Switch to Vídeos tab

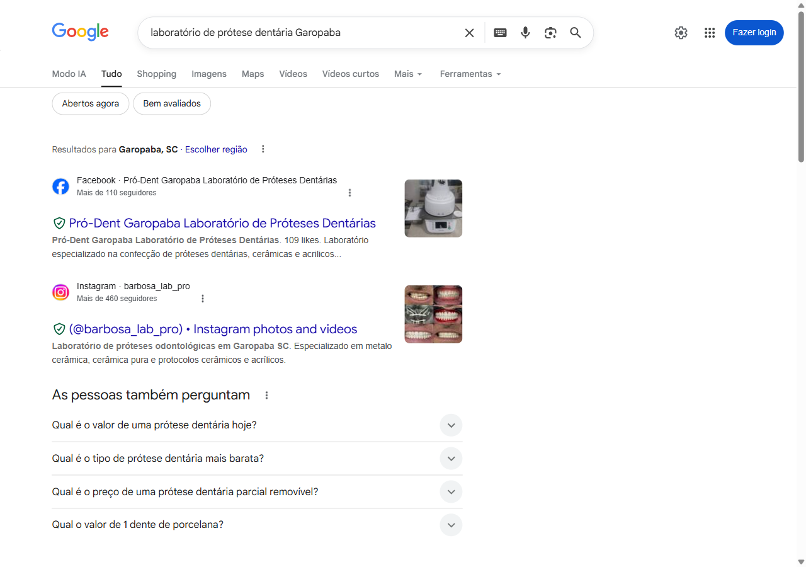pos(293,74)
